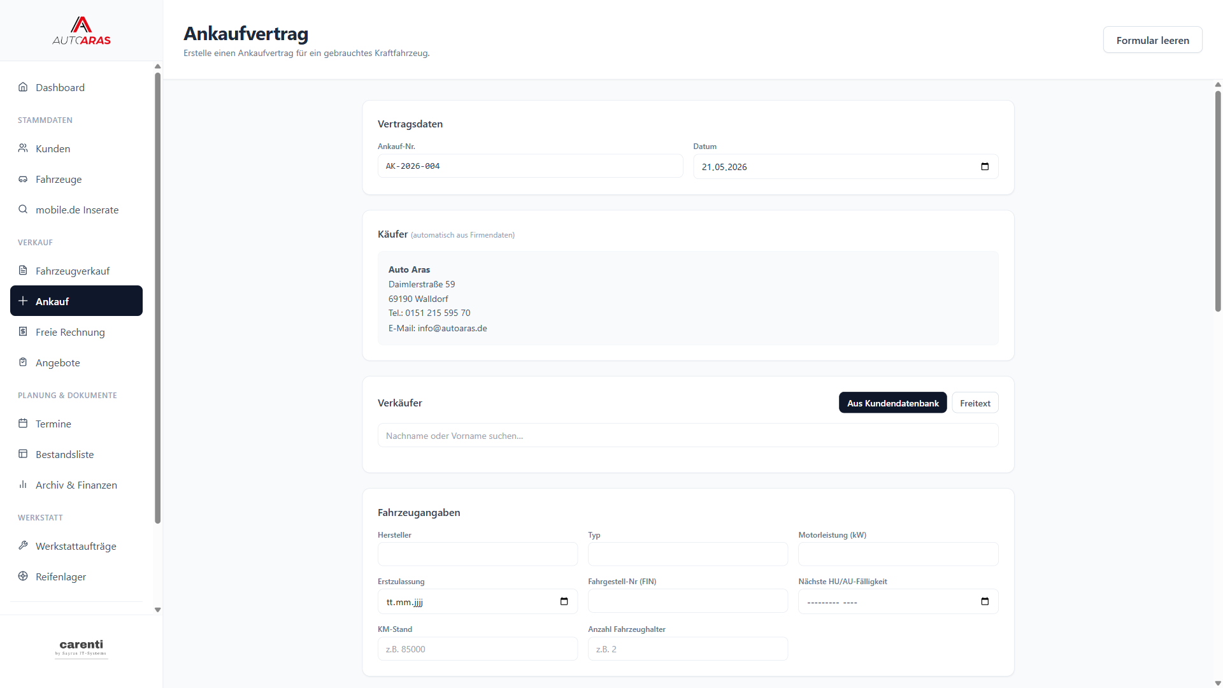Click the Fahrzeugverkauf document icon
1223x688 pixels.
click(x=23, y=271)
